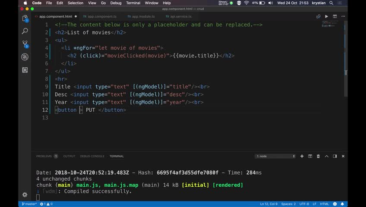Click 'movieClicked(movie)' on line 5
366x207 pixels.
[136, 56]
